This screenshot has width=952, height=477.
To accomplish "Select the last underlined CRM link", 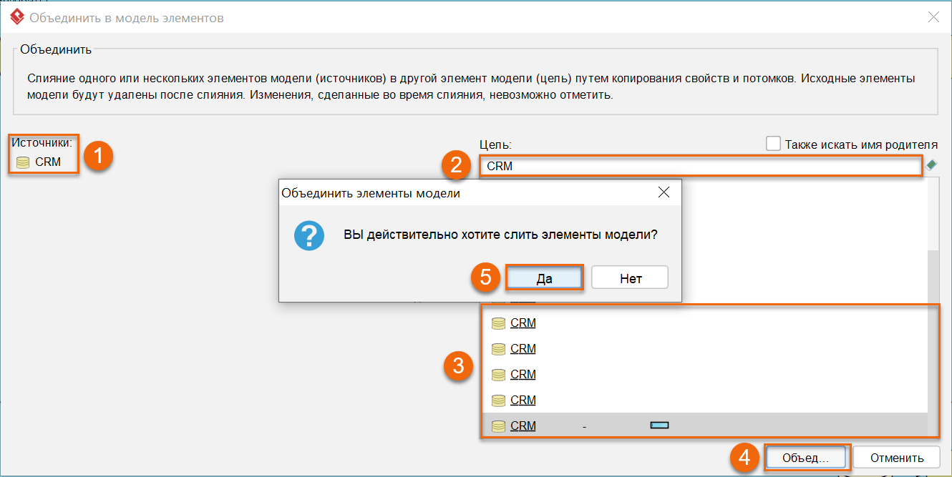I will click(523, 426).
